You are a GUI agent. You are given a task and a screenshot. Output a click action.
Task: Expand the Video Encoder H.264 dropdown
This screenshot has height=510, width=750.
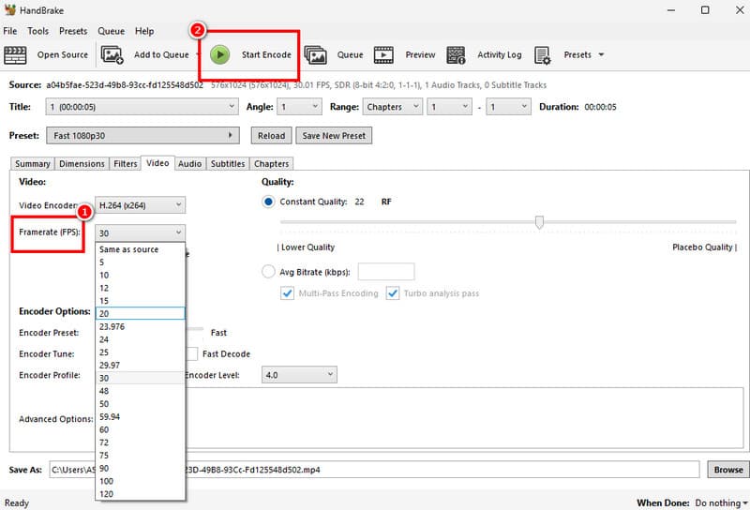point(141,204)
